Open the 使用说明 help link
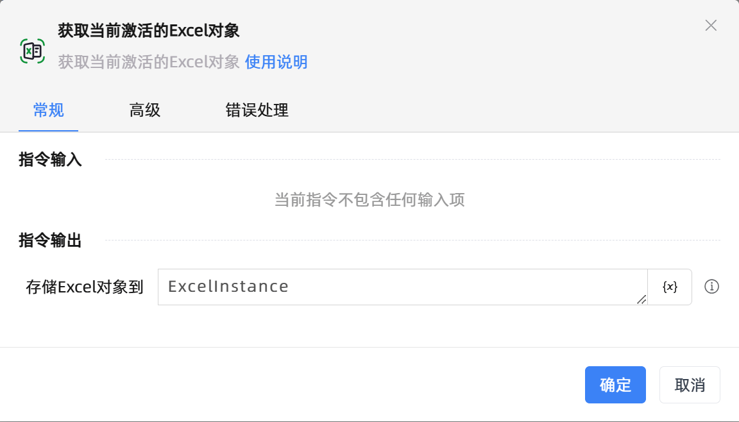The height and width of the screenshot is (422, 739). (276, 62)
